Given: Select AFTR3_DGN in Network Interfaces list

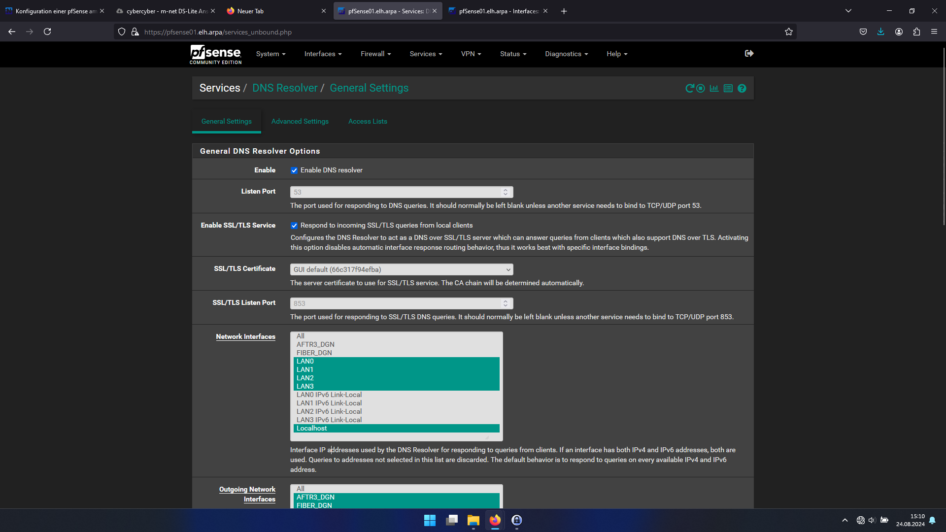Looking at the screenshot, I should pyautogui.click(x=396, y=344).
